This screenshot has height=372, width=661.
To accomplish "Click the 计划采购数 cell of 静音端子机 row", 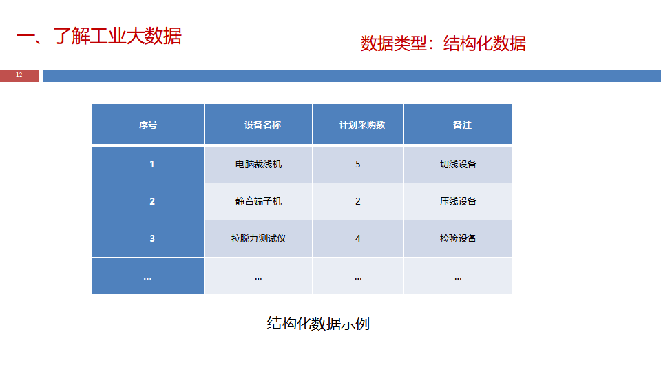I will click(358, 202).
